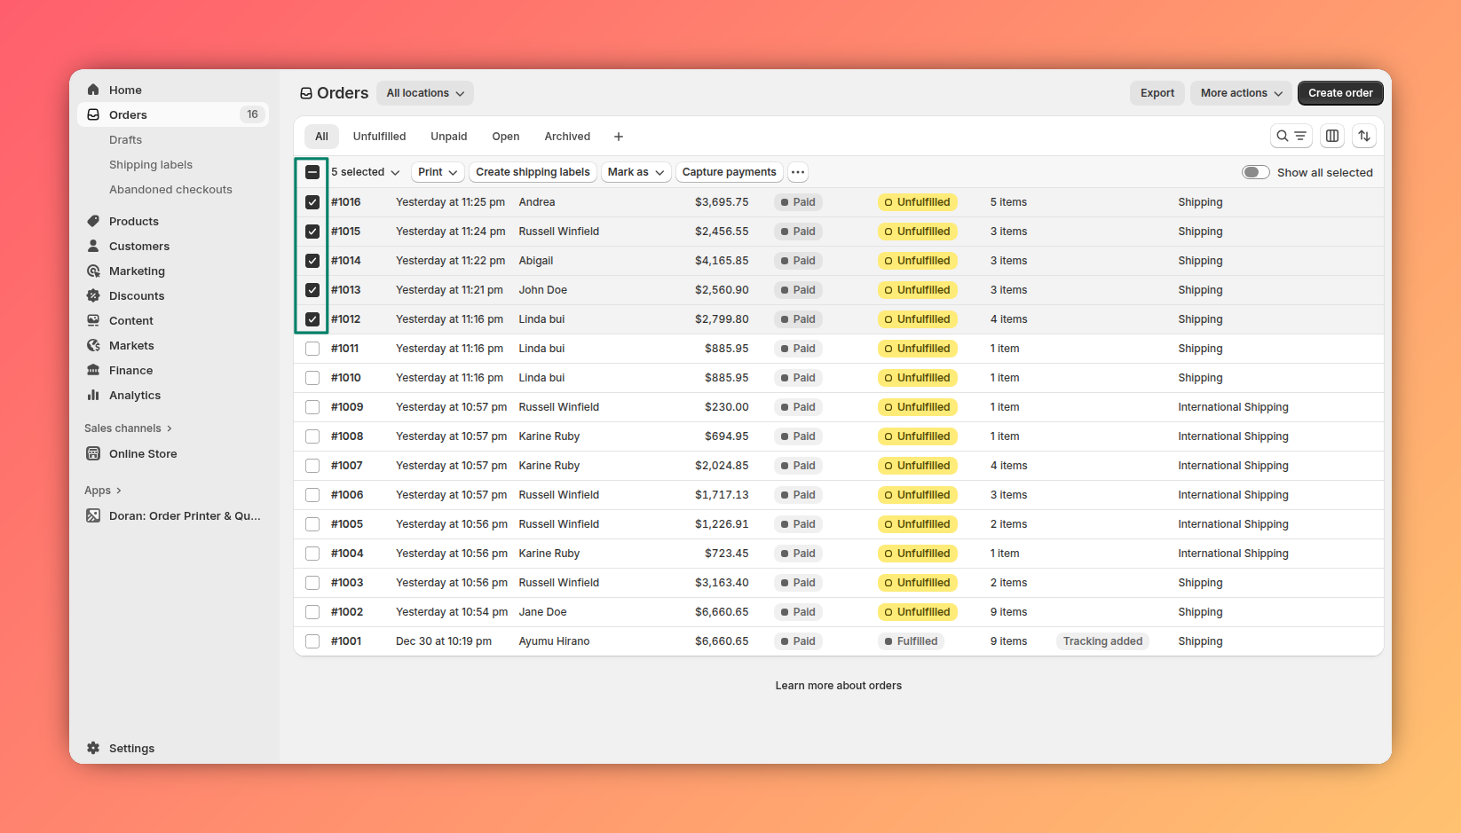Click the Orders page title icon
This screenshot has width=1461, height=833.
point(306,93)
